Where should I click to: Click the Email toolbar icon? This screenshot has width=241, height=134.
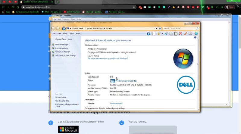(x=190, y=34)
